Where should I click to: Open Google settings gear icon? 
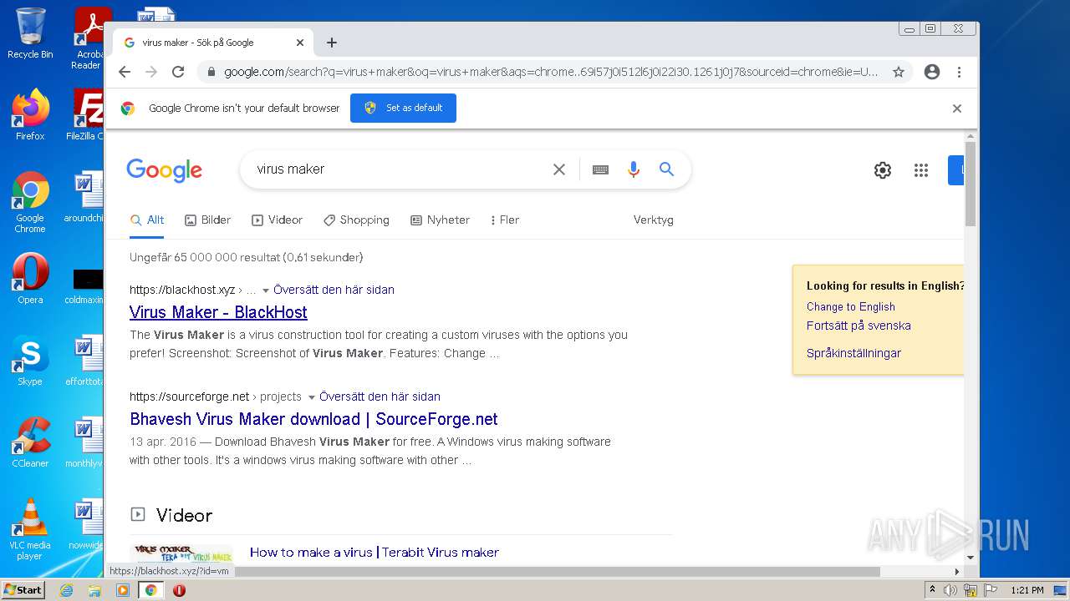(x=883, y=170)
